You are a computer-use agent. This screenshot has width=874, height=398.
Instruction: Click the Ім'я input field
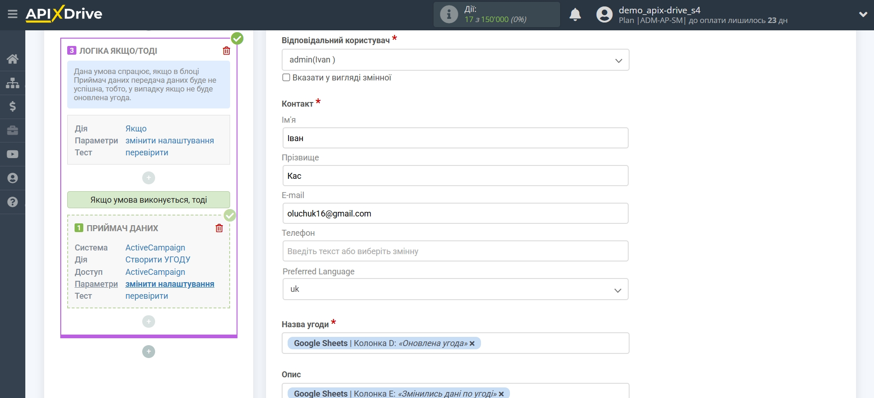(x=455, y=138)
